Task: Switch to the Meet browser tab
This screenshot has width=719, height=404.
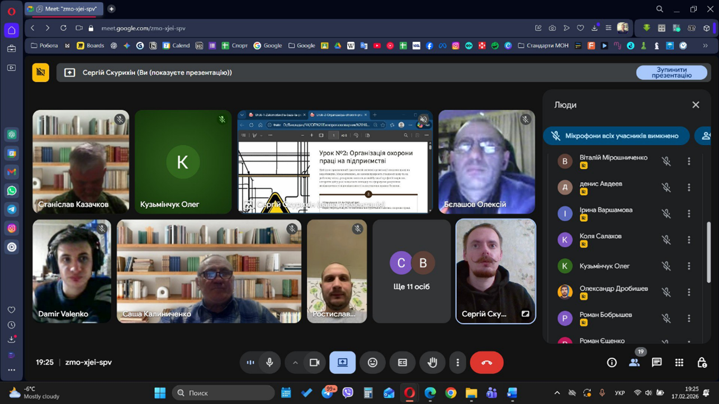Action: [x=64, y=9]
